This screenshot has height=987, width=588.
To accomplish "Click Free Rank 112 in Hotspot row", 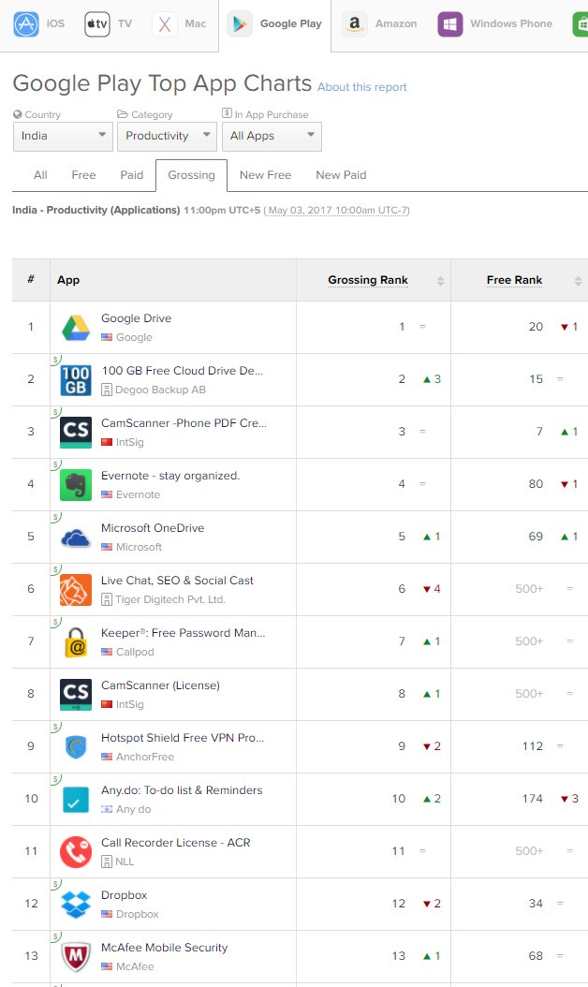I will [533, 746].
